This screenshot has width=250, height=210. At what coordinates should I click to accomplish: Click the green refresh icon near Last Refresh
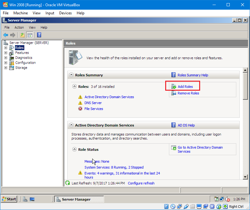[x=67, y=183]
